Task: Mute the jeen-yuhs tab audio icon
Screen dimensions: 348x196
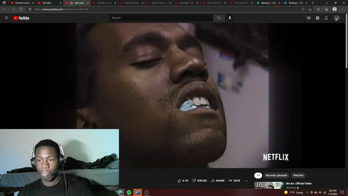Action: 71,3
